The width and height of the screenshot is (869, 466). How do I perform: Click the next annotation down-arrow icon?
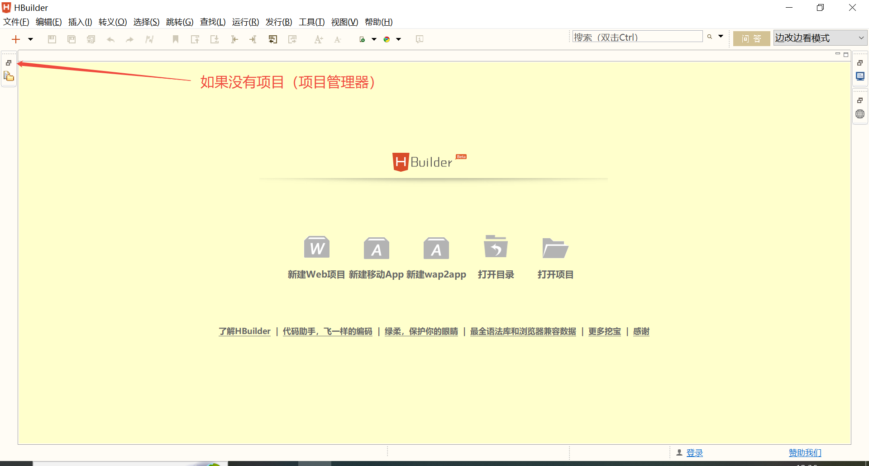pos(215,39)
